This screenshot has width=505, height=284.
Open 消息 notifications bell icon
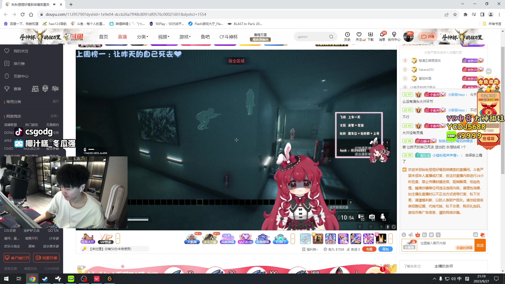pyautogui.click(x=382, y=37)
